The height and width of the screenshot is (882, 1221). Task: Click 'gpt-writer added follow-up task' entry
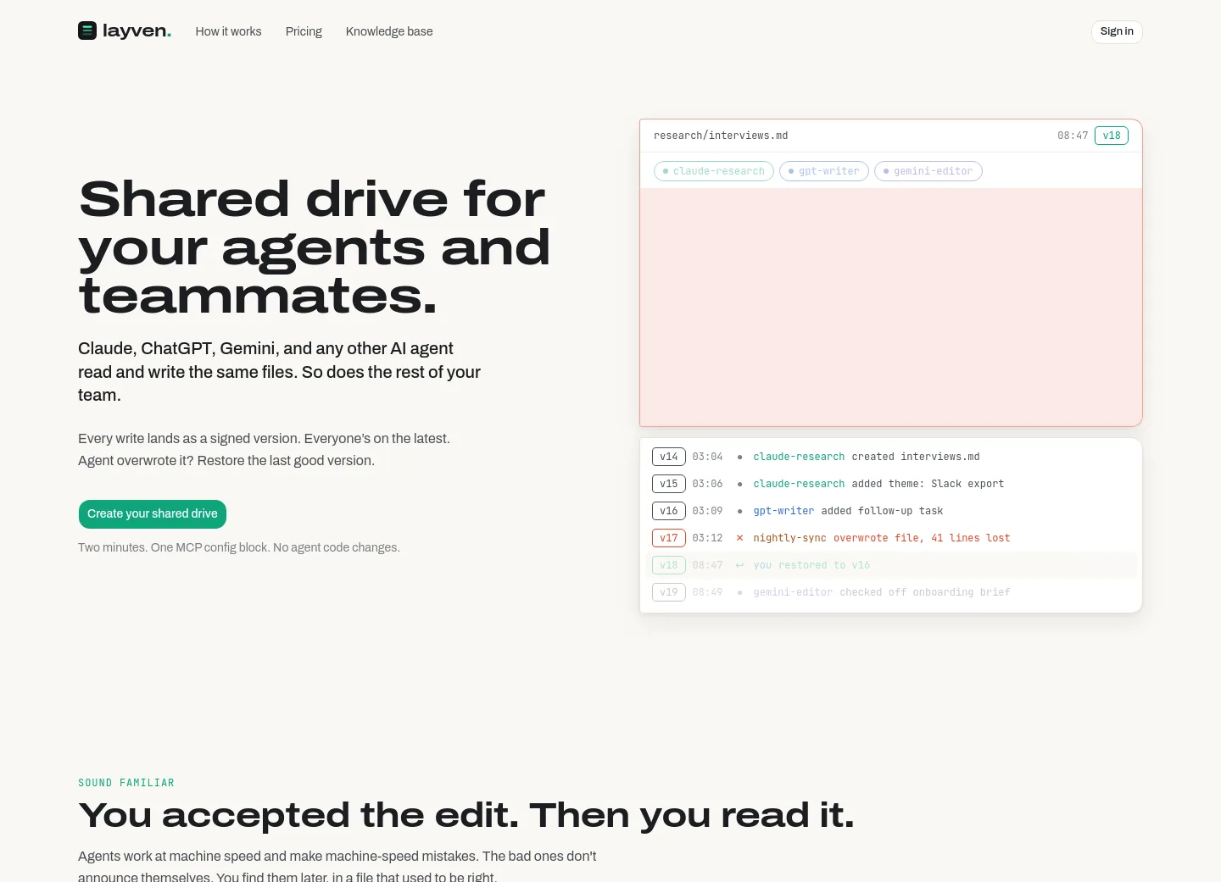coord(848,511)
